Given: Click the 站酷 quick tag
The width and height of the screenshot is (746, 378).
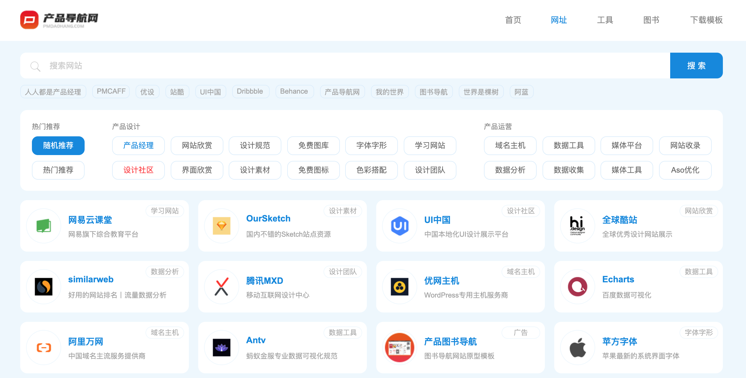Looking at the screenshot, I should (x=177, y=92).
